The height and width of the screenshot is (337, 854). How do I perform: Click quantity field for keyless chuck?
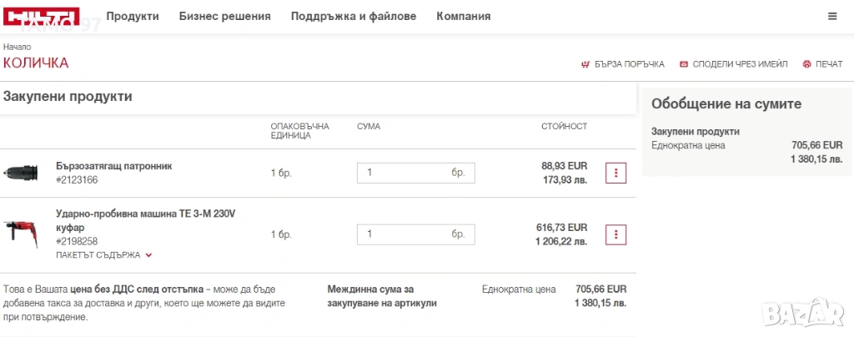click(404, 173)
